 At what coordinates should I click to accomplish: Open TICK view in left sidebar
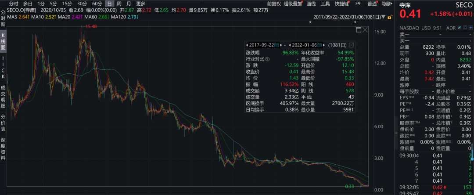(x=3, y=67)
